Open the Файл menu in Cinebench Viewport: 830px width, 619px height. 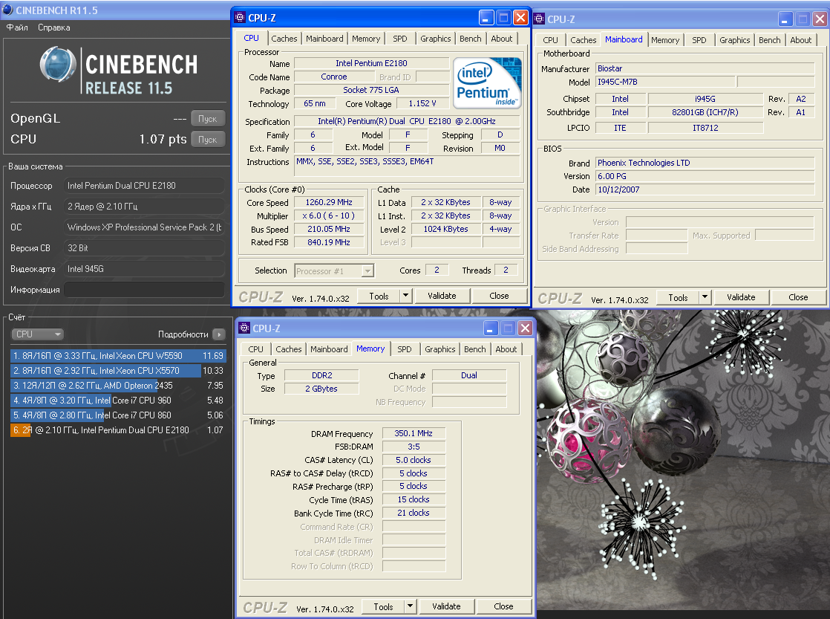(18, 27)
